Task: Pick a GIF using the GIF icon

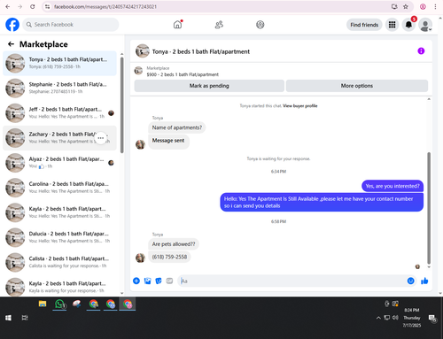Action: [169, 281]
